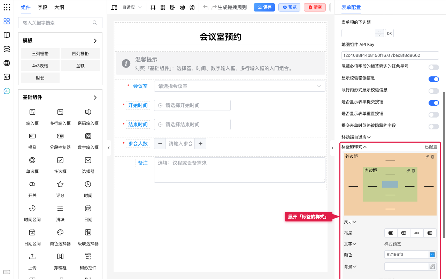This screenshot has height=279, width=446.
Task: Open the blue 颜色 color swatch
Action: point(432,255)
